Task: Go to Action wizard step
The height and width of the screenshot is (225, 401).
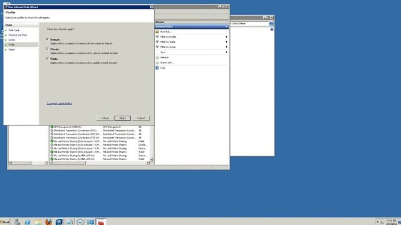Action: tap(12, 40)
